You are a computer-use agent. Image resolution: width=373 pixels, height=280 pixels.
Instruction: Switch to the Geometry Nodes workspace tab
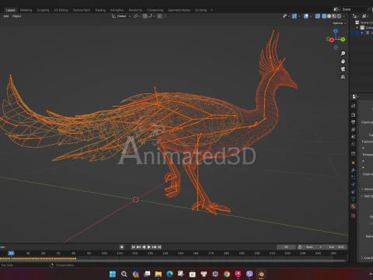tap(179, 10)
